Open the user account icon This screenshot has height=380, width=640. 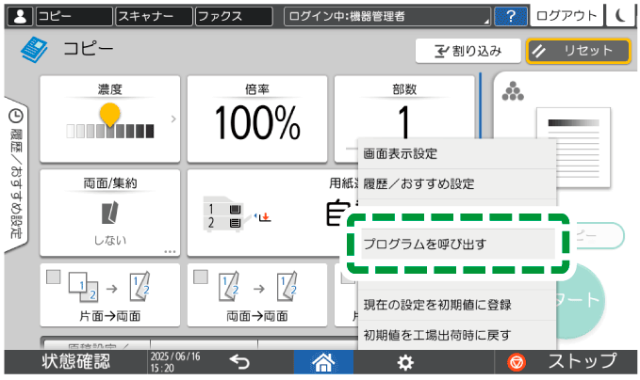point(20,16)
